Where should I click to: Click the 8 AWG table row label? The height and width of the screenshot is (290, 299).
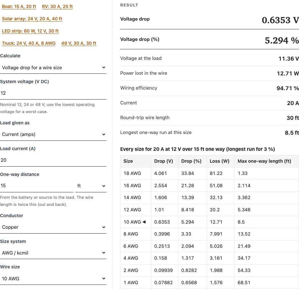pyautogui.click(x=130, y=234)
